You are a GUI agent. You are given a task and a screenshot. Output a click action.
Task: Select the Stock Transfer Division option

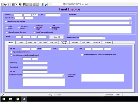[x=34, y=32]
